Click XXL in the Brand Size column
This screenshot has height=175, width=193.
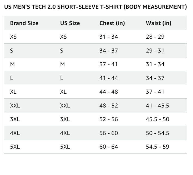click(15, 106)
